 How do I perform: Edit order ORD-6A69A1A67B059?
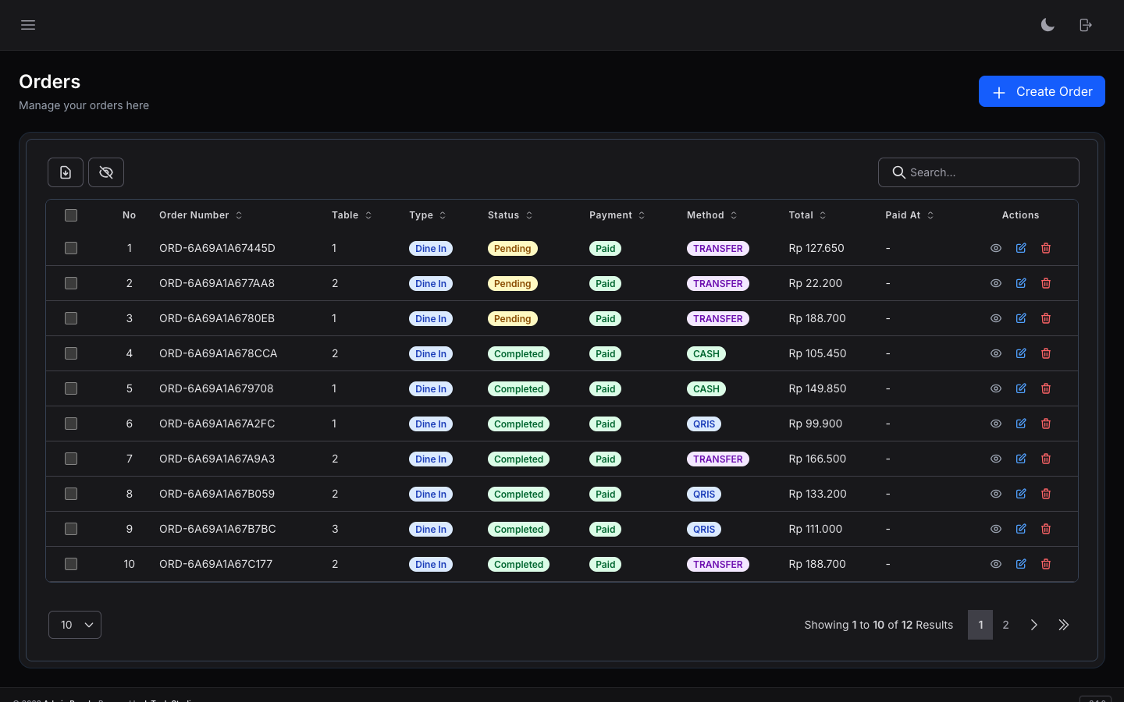tap(1021, 494)
